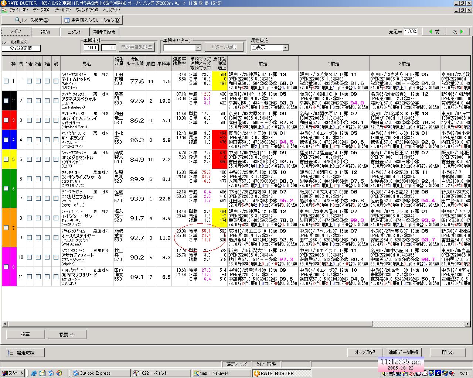Launch Windows Media Player from quick launch
Image resolution: width=473 pixels, height=378 pixels.
[x=59, y=373]
